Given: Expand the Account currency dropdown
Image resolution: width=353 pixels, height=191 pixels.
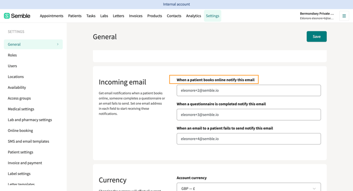Looking at the screenshot, I should [248, 188].
